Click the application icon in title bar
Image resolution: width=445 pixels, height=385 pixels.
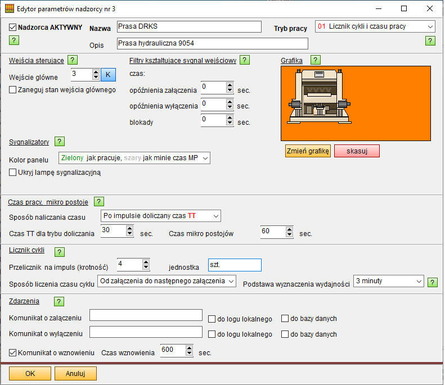10,8
